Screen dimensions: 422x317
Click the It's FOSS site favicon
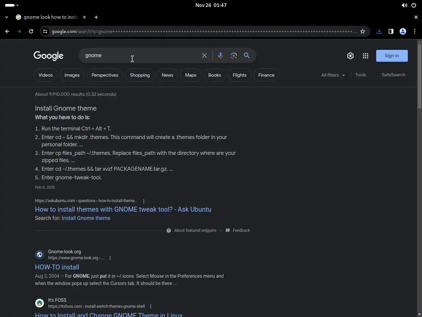(40, 303)
